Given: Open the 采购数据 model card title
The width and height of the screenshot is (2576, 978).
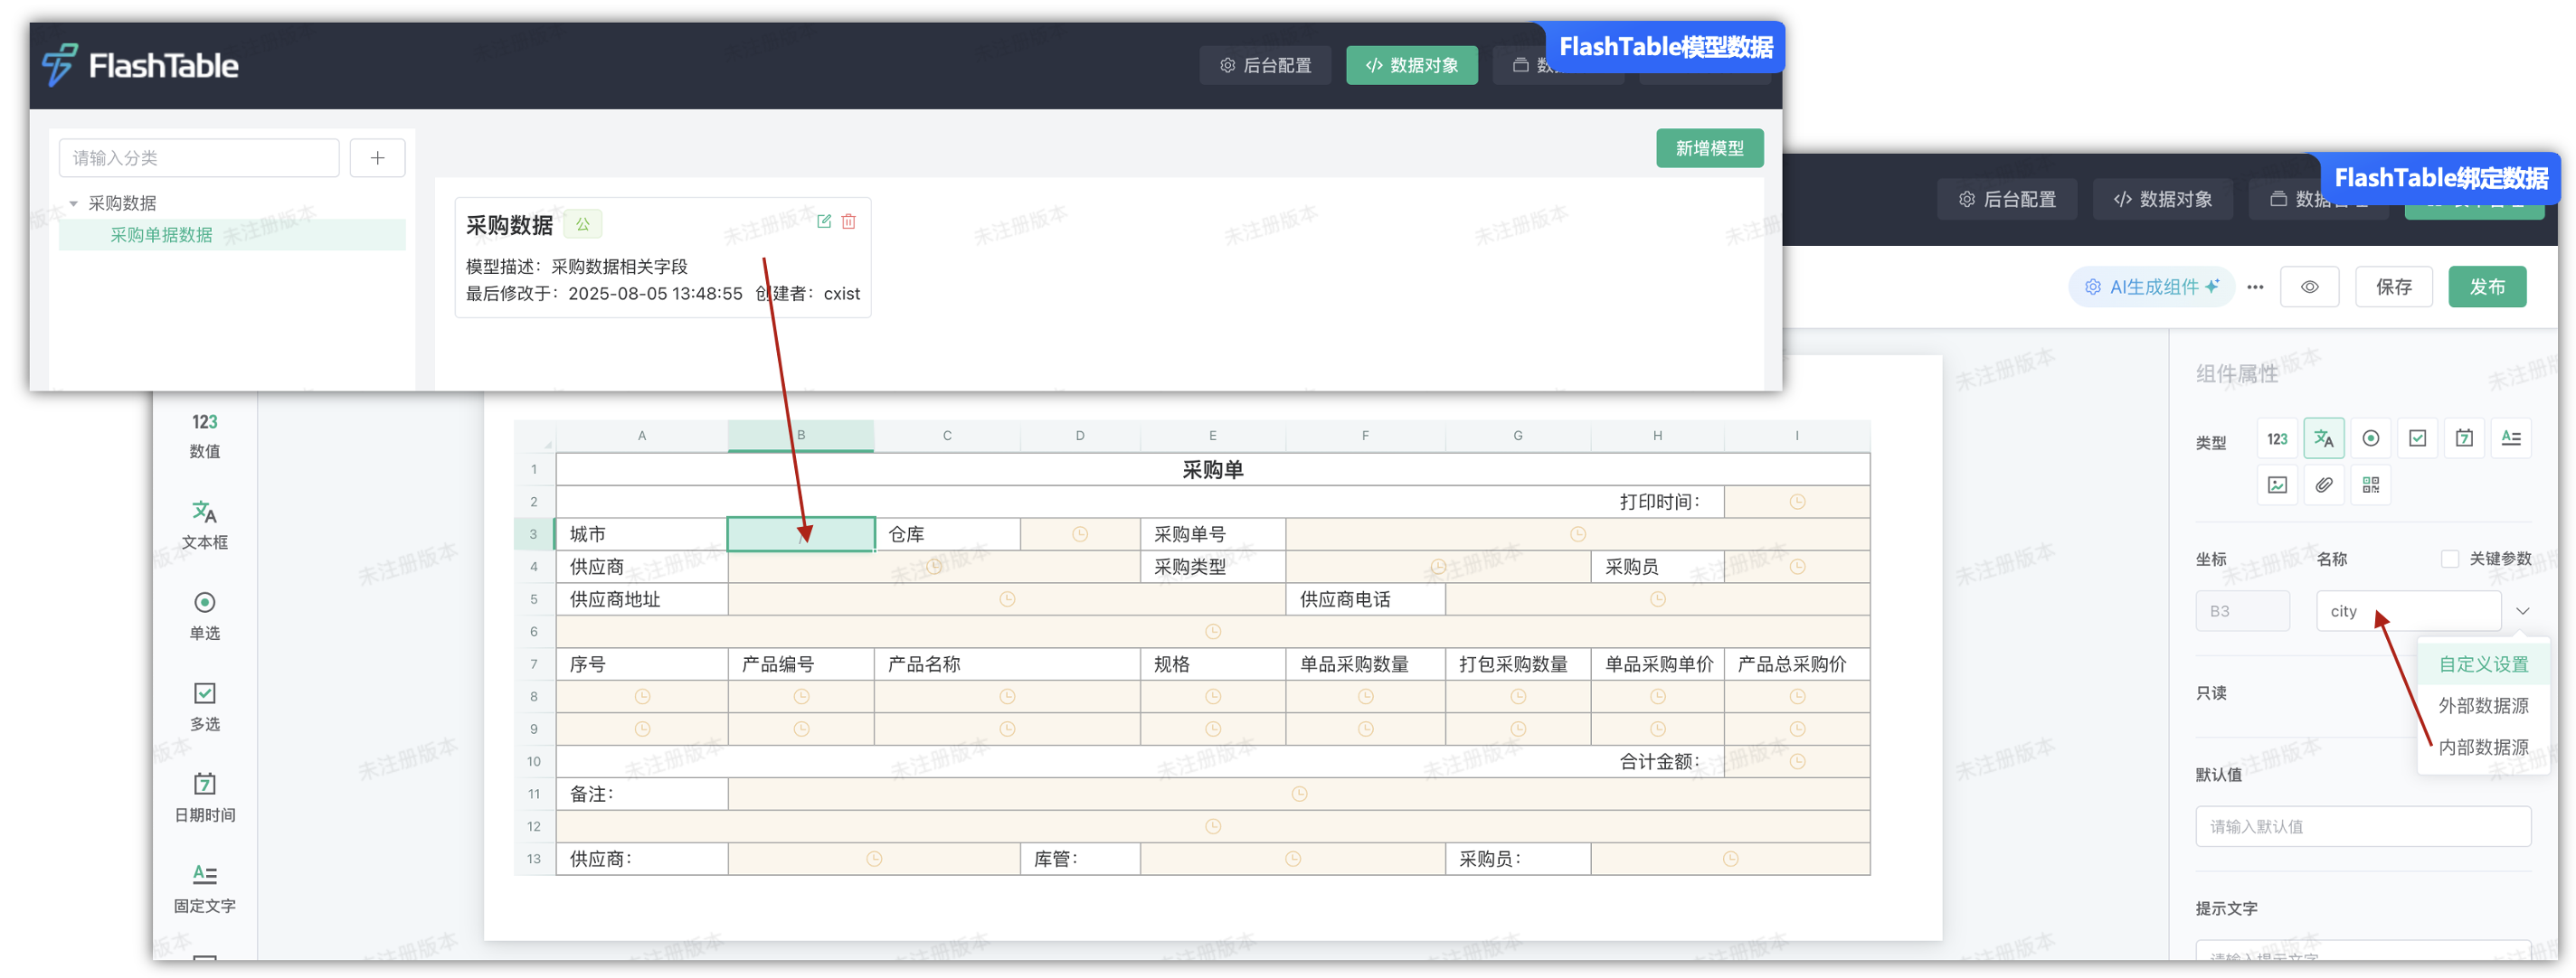Looking at the screenshot, I should click(x=509, y=226).
